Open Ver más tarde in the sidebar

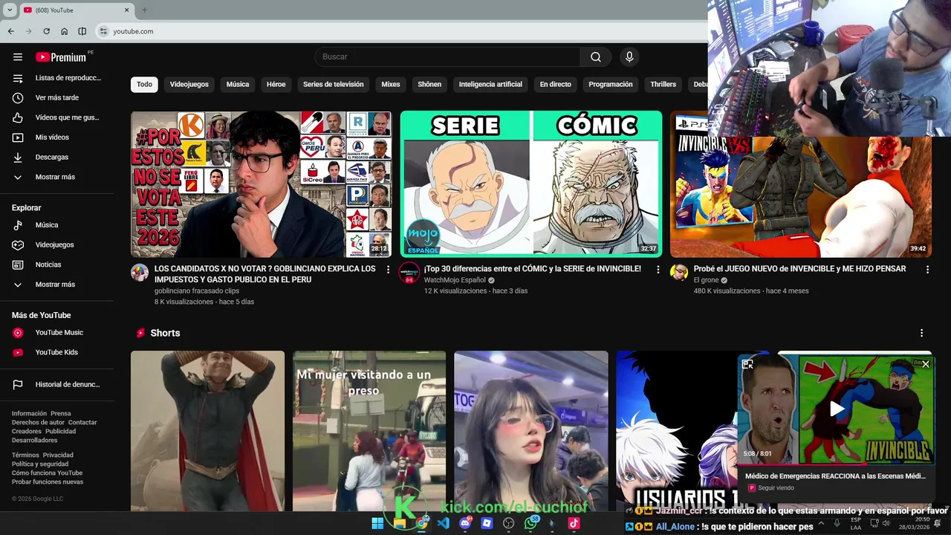point(57,97)
